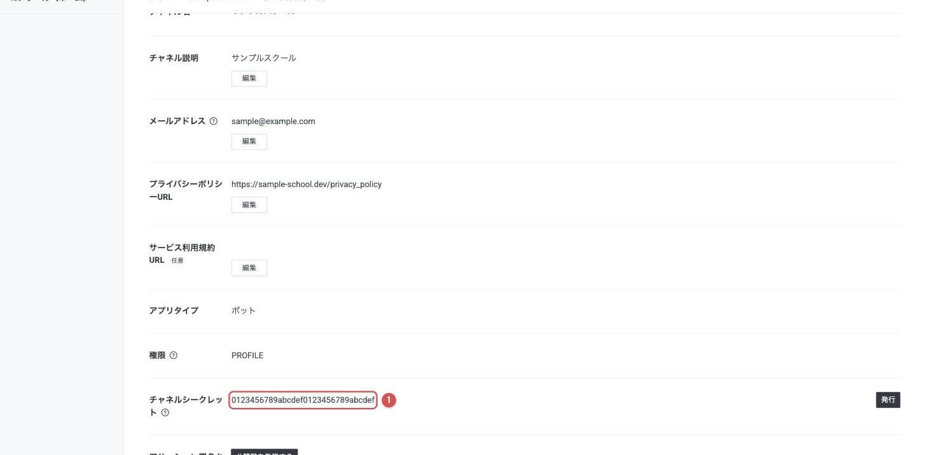Edit the privacy policy URL
Image resolution: width=926 pixels, height=455 pixels.
tap(249, 205)
